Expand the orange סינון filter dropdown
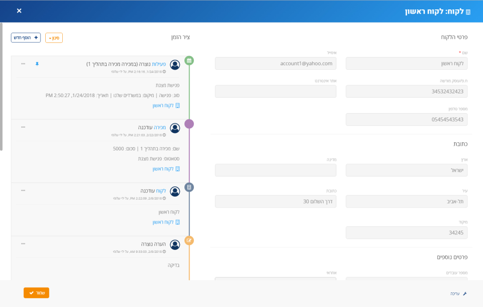 (54, 38)
